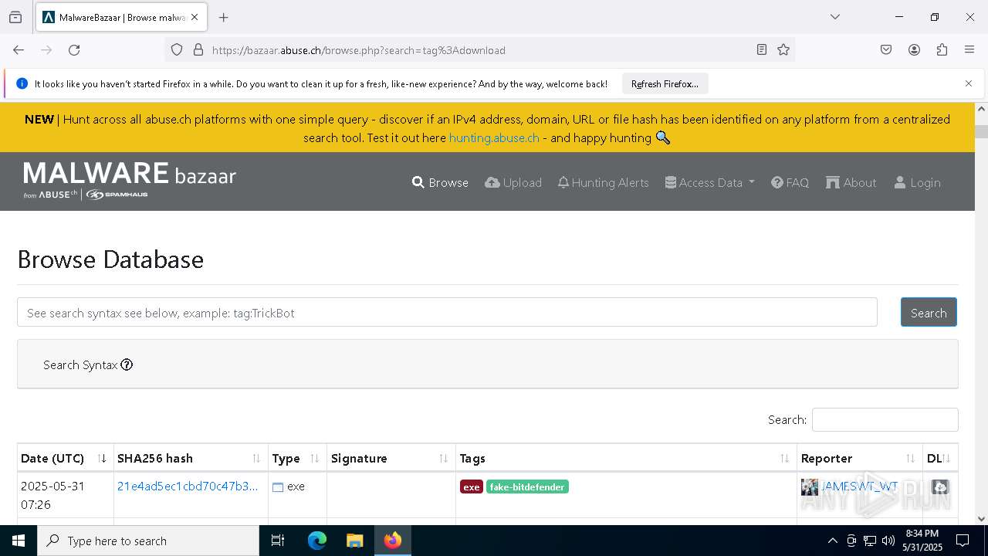The height and width of the screenshot is (556, 988).
Task: Show hidden system tray icons
Action: (832, 541)
